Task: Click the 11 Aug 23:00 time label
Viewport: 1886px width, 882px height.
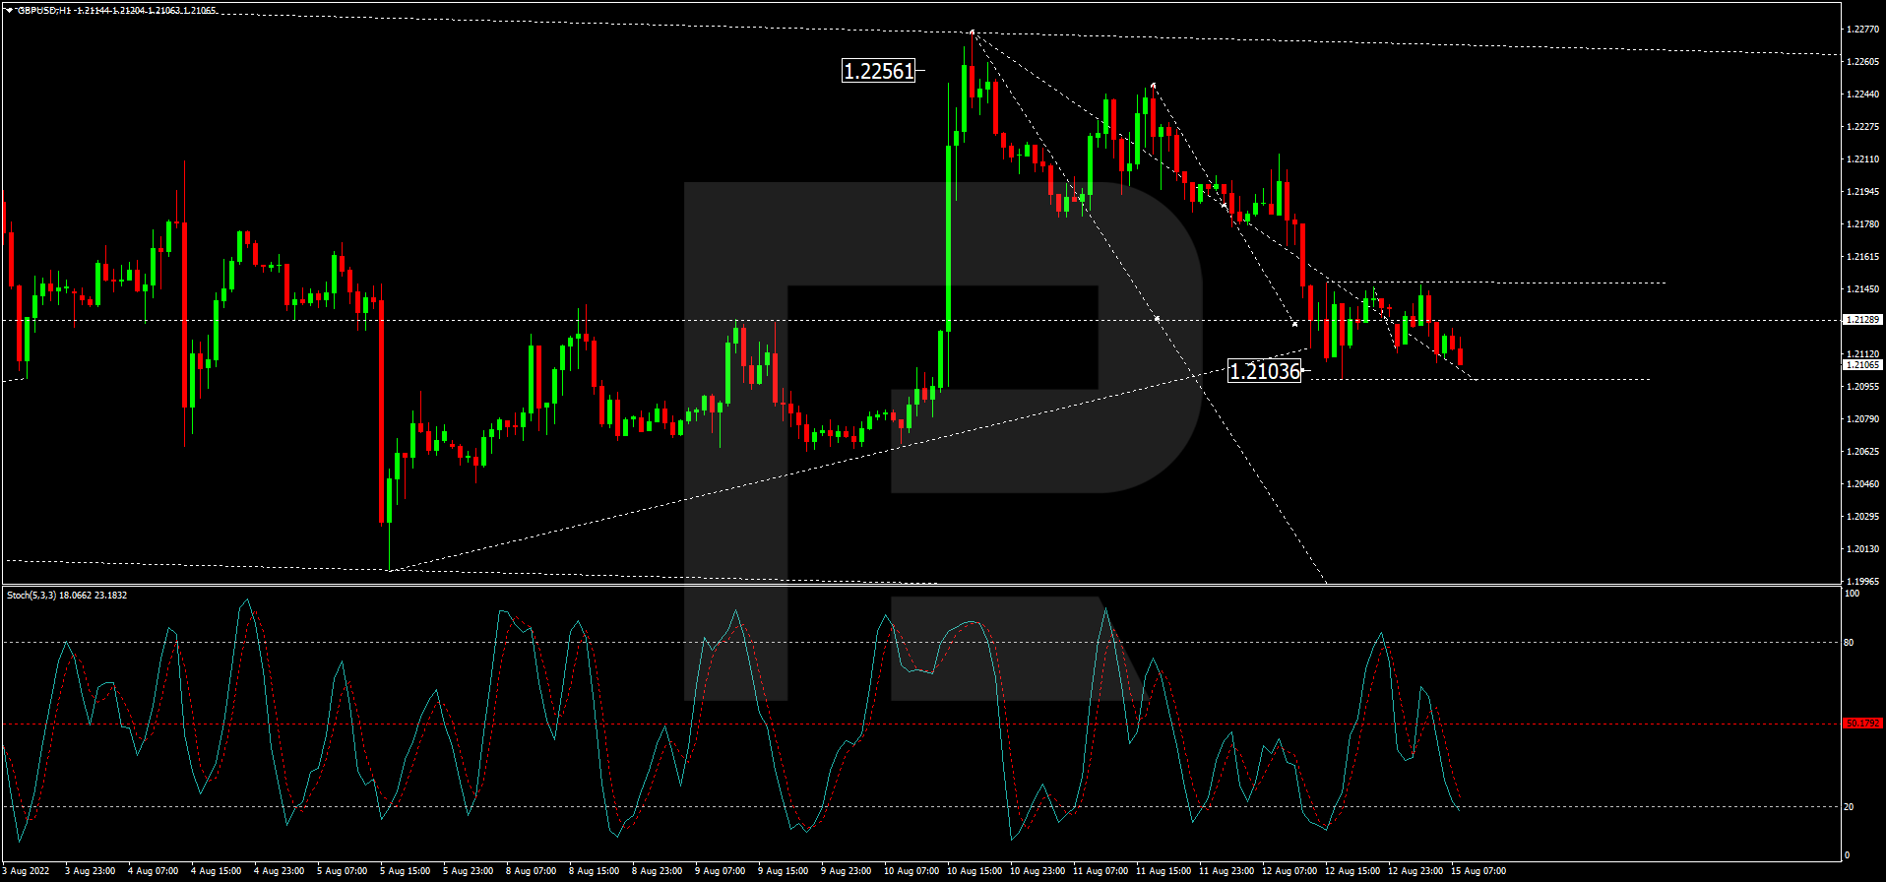Action: (x=1226, y=871)
